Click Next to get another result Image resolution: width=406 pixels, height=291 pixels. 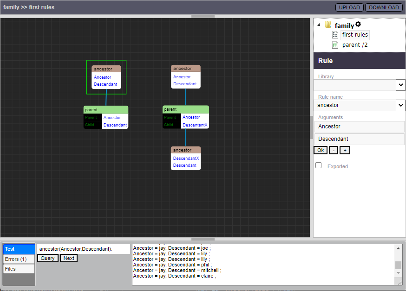[x=69, y=258]
